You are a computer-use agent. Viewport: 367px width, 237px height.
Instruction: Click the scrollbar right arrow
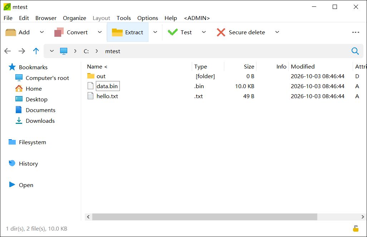363,217
